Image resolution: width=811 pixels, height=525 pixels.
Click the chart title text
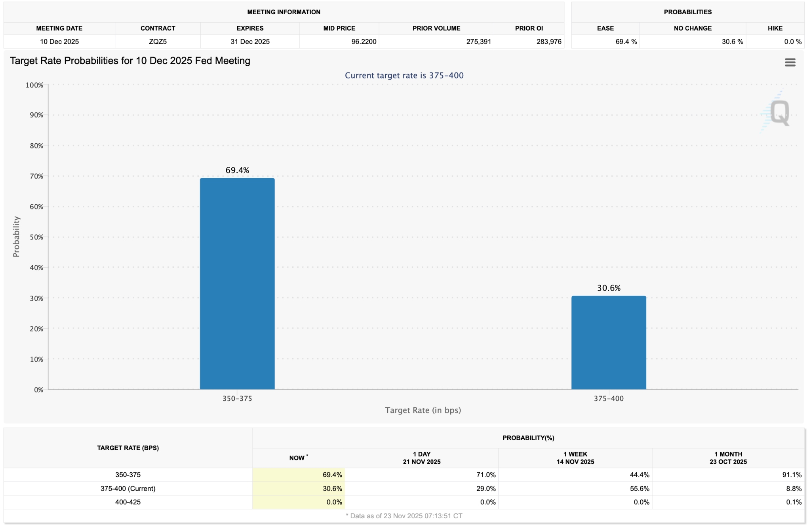(x=130, y=61)
